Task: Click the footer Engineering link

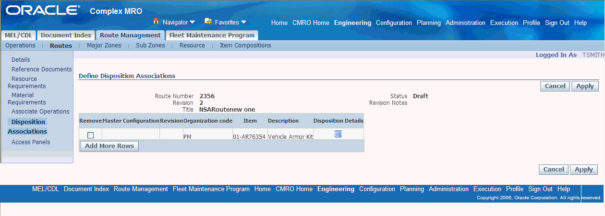Action: pyautogui.click(x=336, y=189)
